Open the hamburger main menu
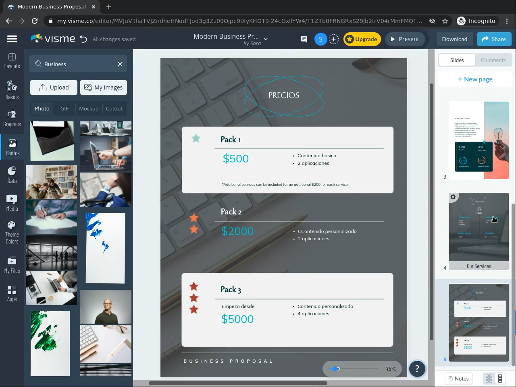This screenshot has width=516, height=387. pyautogui.click(x=12, y=39)
